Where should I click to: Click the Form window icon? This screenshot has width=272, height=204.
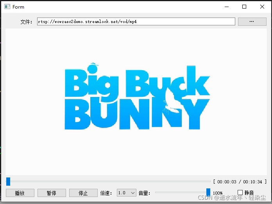(x=7, y=7)
